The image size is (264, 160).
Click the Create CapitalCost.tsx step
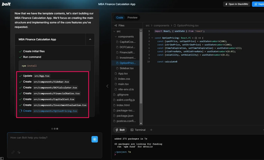pos(47,99)
